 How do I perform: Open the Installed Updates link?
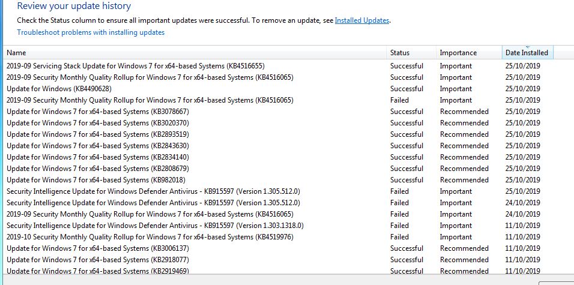[x=362, y=20]
